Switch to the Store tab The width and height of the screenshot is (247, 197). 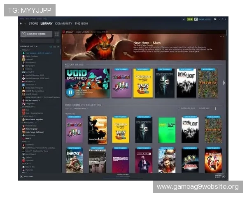(x=33, y=24)
